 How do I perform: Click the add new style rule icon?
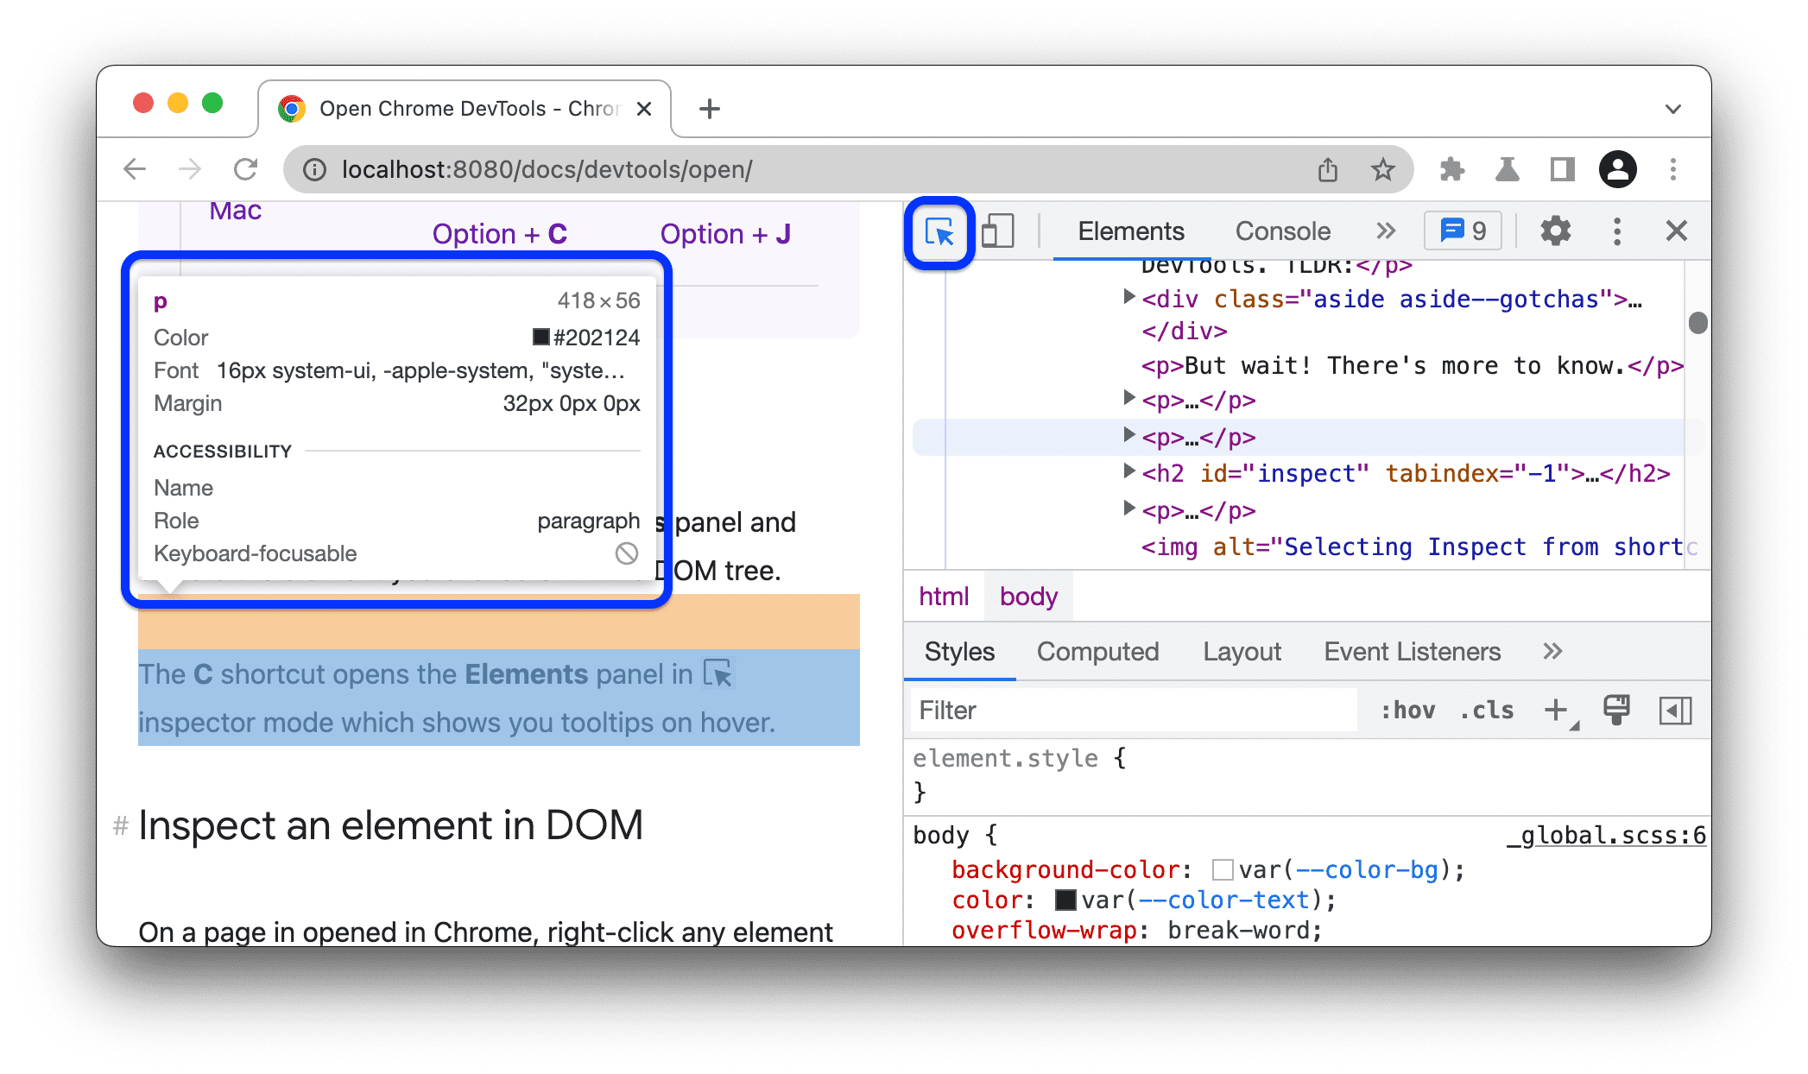tap(1558, 710)
